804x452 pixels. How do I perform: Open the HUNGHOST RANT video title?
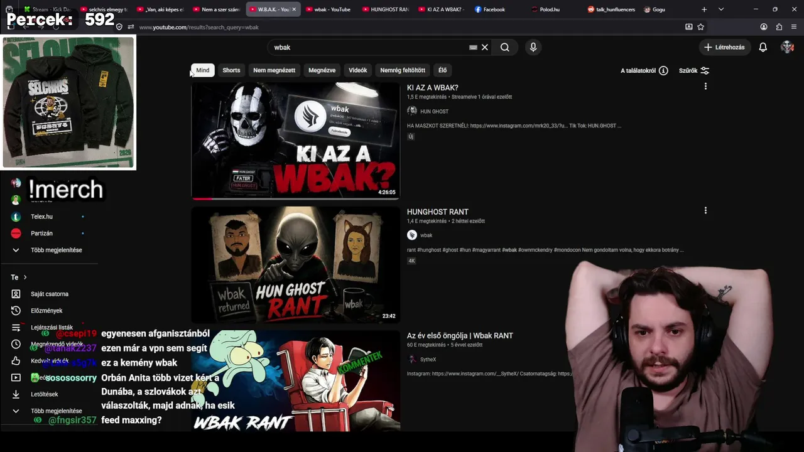[438, 212]
